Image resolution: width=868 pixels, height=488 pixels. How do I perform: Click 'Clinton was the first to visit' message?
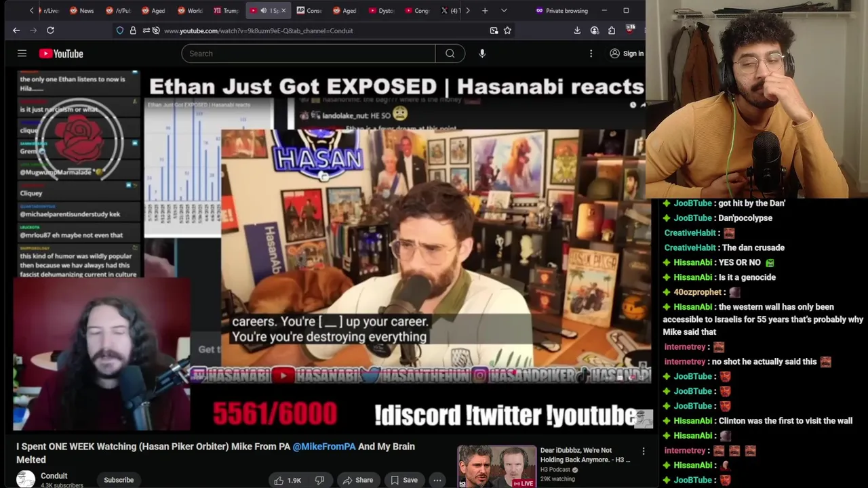pos(785,421)
